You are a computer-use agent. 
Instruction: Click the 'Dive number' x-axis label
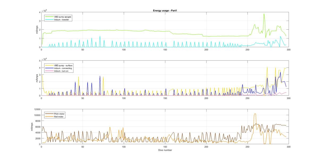pyautogui.click(x=165, y=150)
